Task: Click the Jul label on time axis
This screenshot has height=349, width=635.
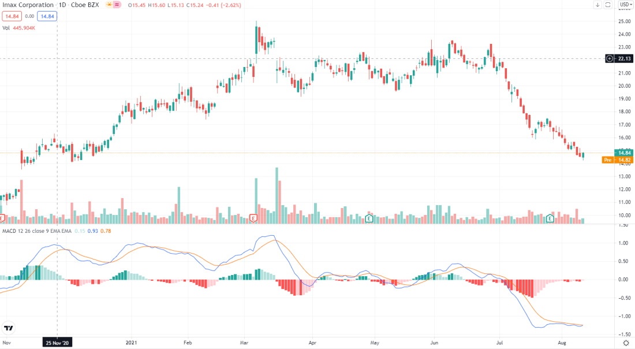Action: click(x=500, y=343)
